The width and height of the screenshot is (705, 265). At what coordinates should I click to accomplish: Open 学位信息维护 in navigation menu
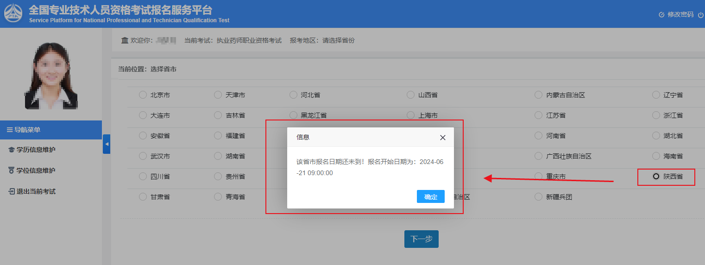[36, 170]
